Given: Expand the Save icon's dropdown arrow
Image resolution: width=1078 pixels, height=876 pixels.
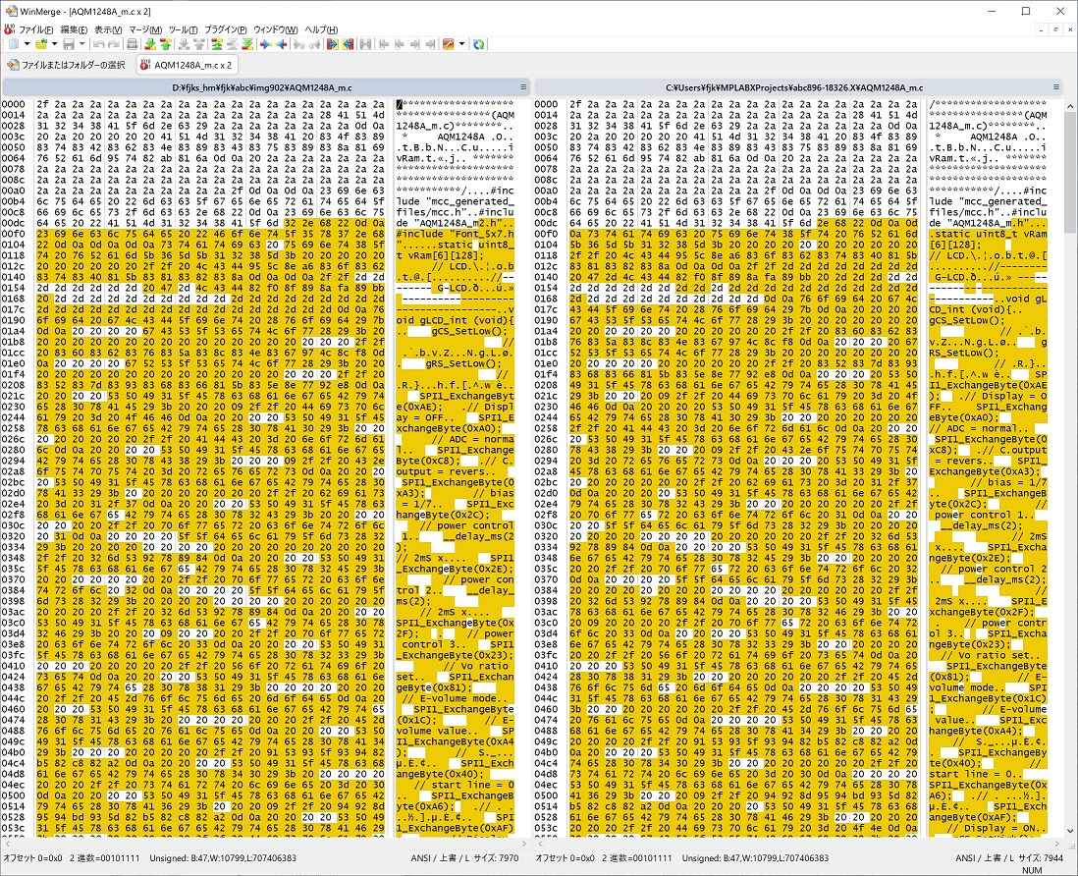Looking at the screenshot, I should pyautogui.click(x=81, y=44).
